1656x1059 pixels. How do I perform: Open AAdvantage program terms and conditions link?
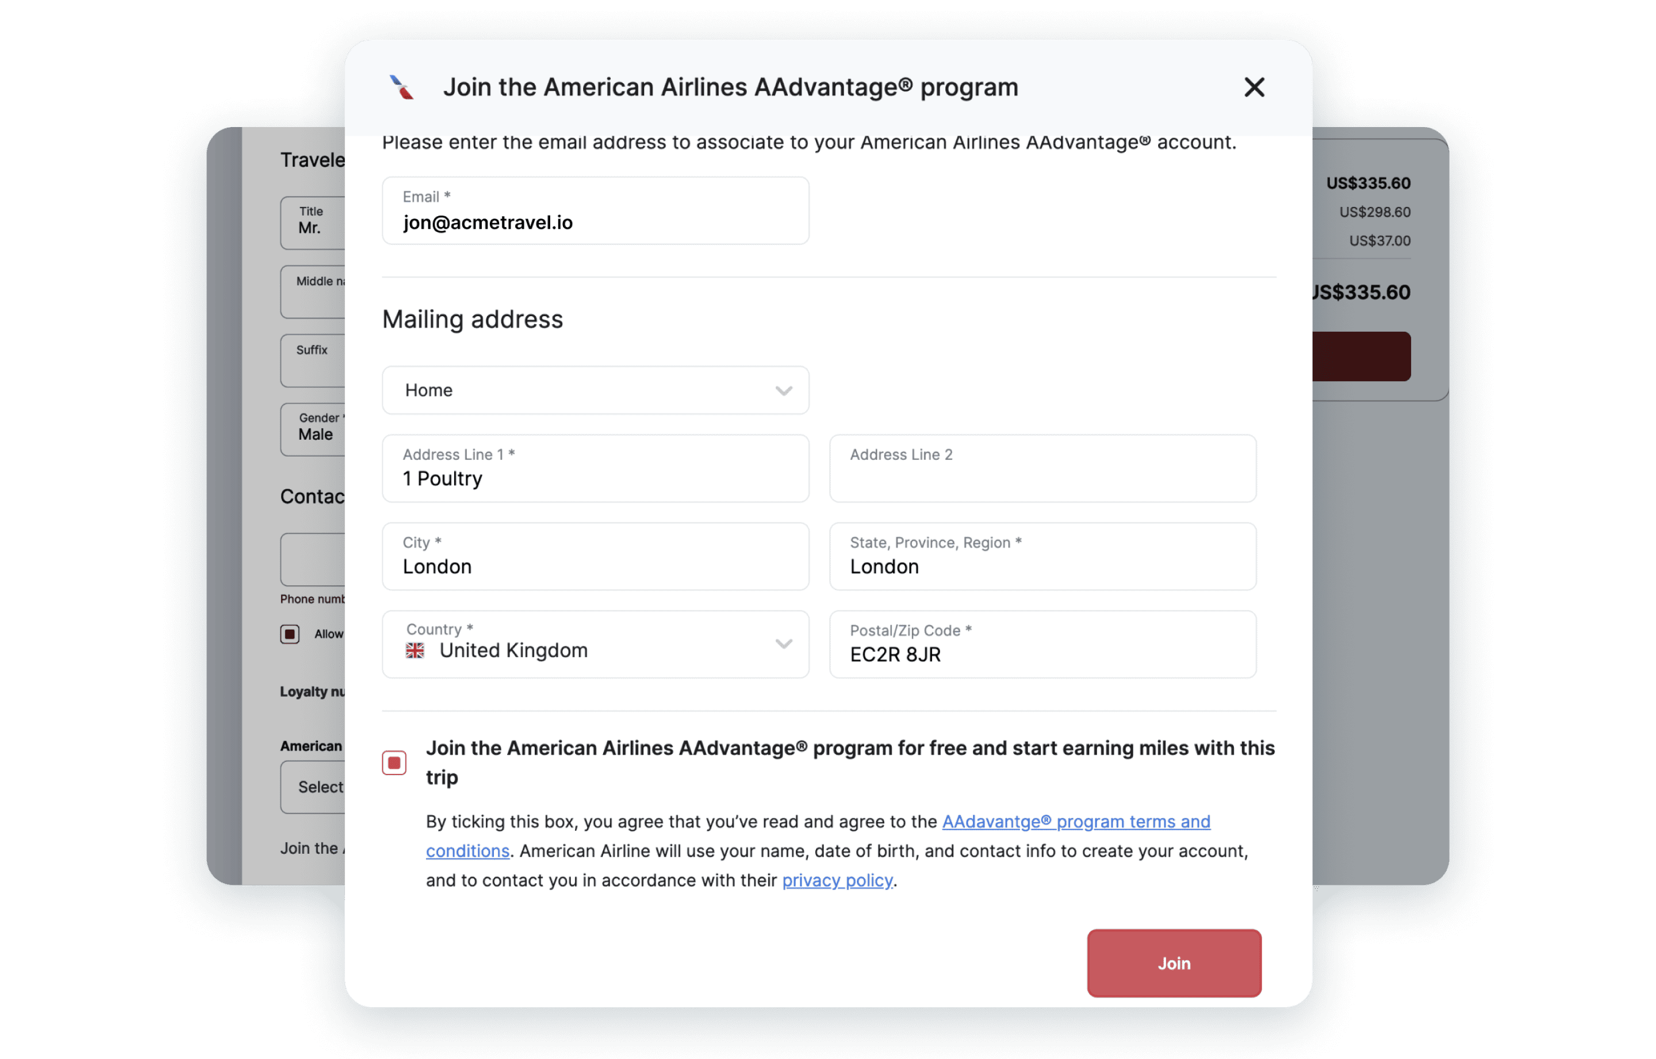pos(818,835)
